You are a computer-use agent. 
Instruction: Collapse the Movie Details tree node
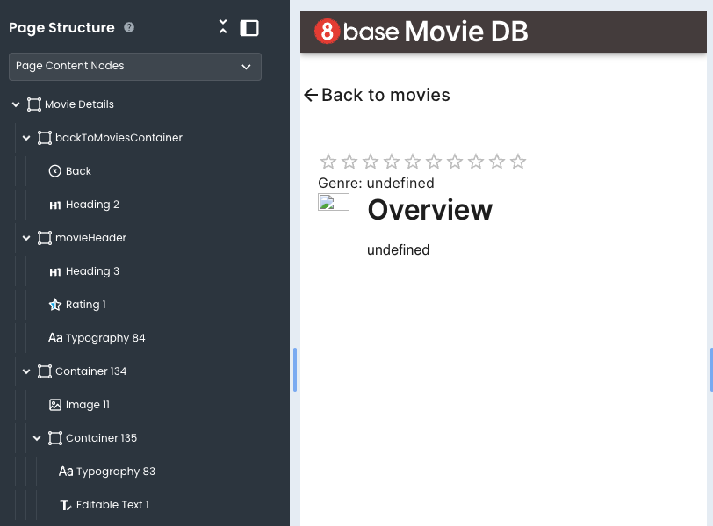[16, 104]
